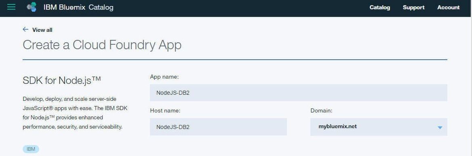Click the Create a Cloud Foundry App heading
Viewport: 472px width, 156px height.
click(102, 45)
